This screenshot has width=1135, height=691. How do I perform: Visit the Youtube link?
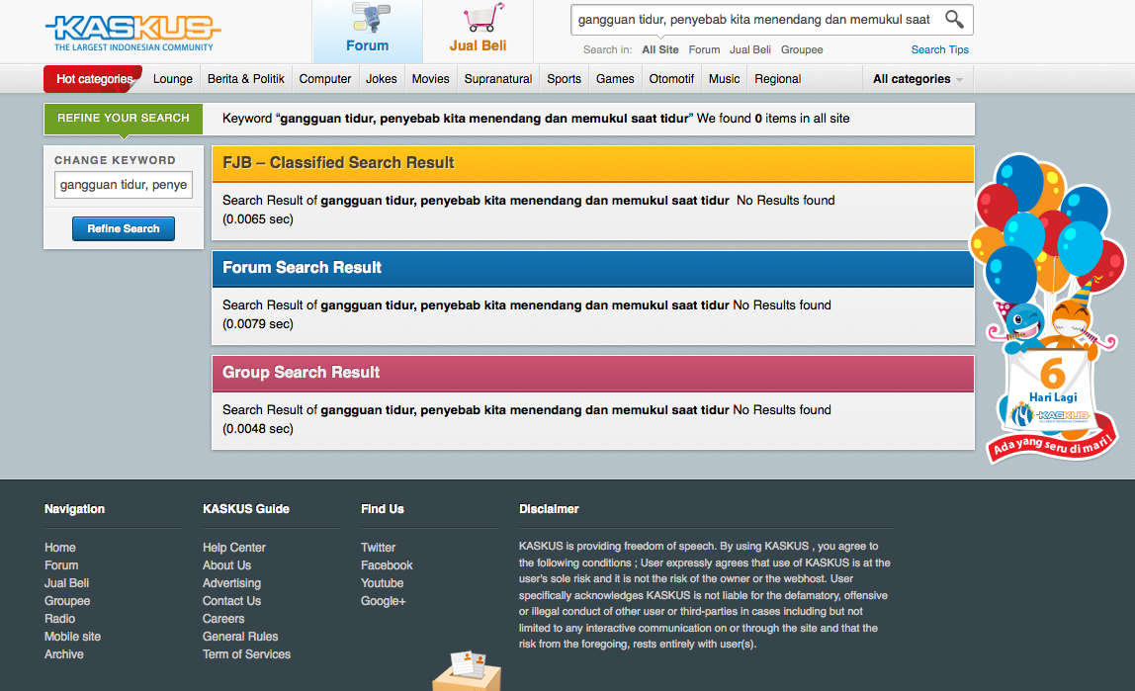383,583
